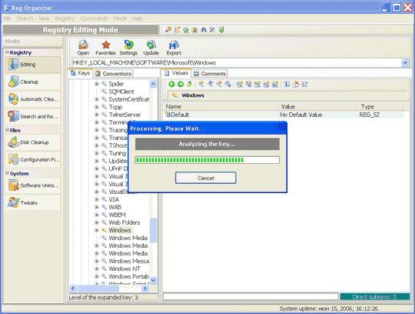Click the registry path address field
This screenshot has height=314, width=415.
(x=237, y=63)
